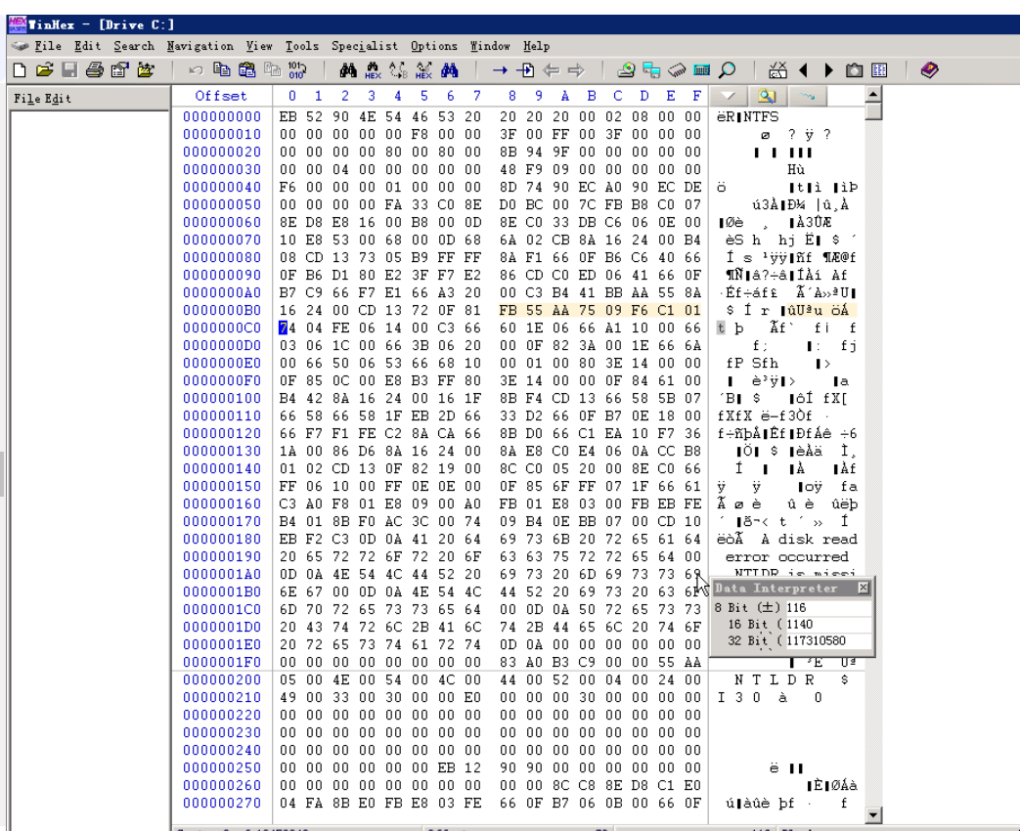The image size is (1020, 831).
Task: Click the blue table Directory Browser icon
Action: tap(879, 70)
